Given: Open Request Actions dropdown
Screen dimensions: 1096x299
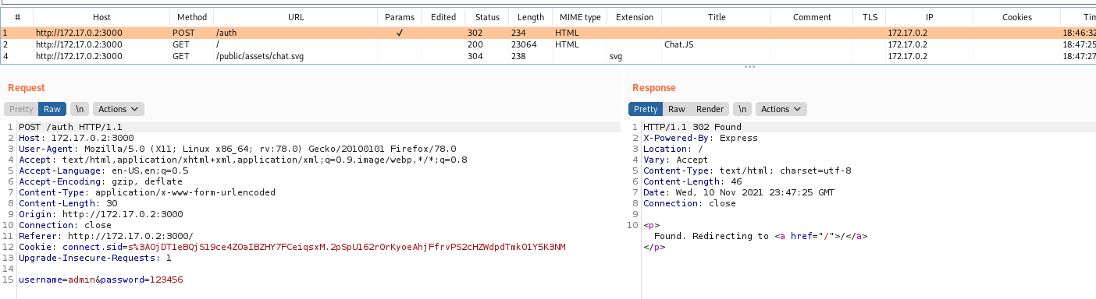Looking at the screenshot, I should pyautogui.click(x=119, y=109).
